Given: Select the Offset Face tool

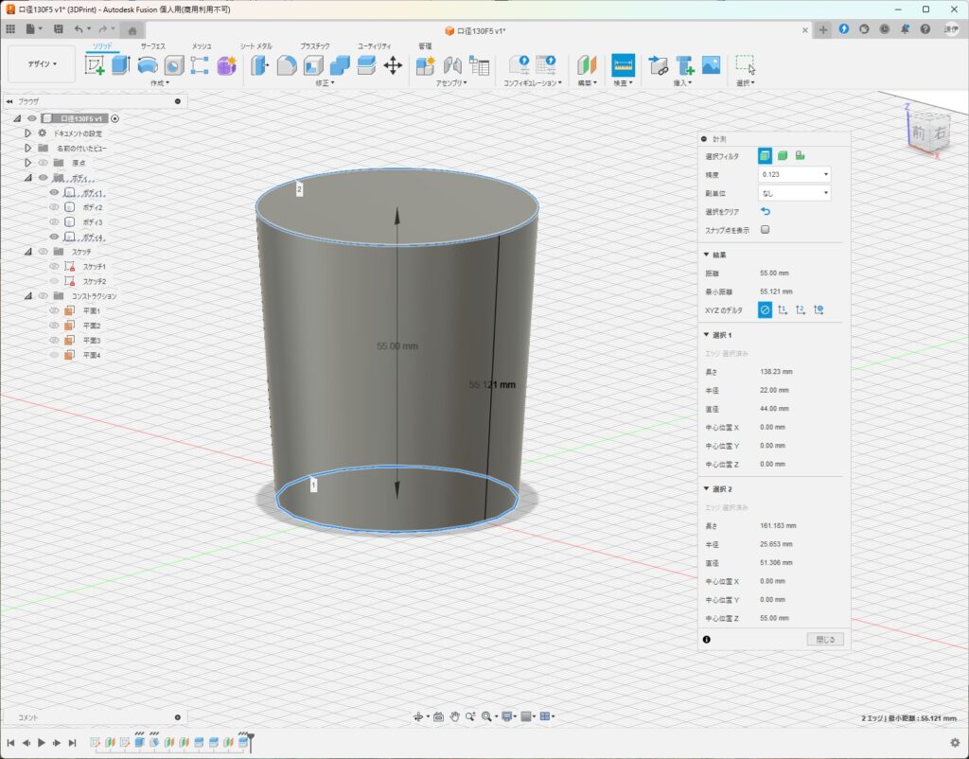Looking at the screenshot, I should click(x=366, y=65).
